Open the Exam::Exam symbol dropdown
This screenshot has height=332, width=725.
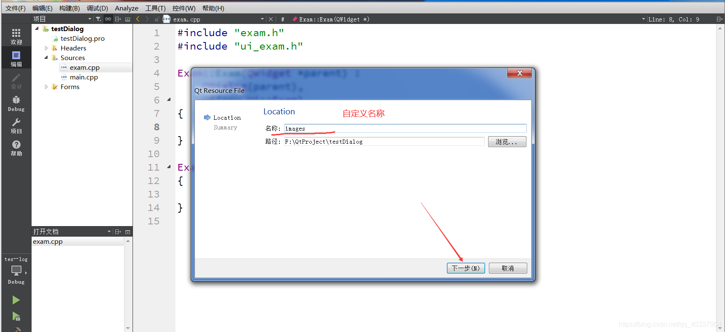click(x=643, y=19)
